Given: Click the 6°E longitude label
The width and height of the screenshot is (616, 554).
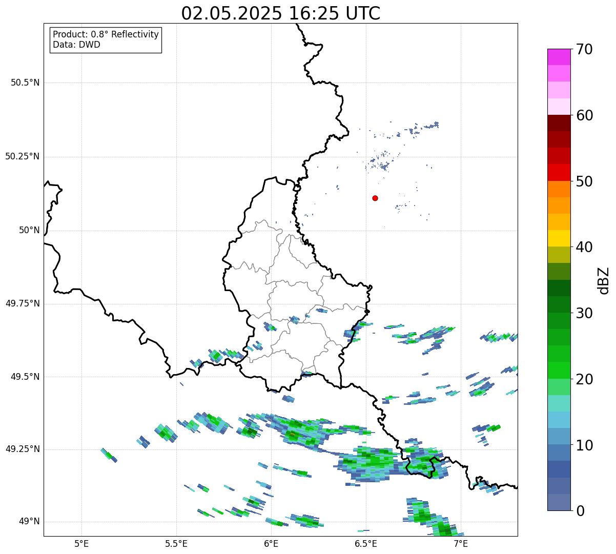Looking at the screenshot, I should [x=271, y=543].
